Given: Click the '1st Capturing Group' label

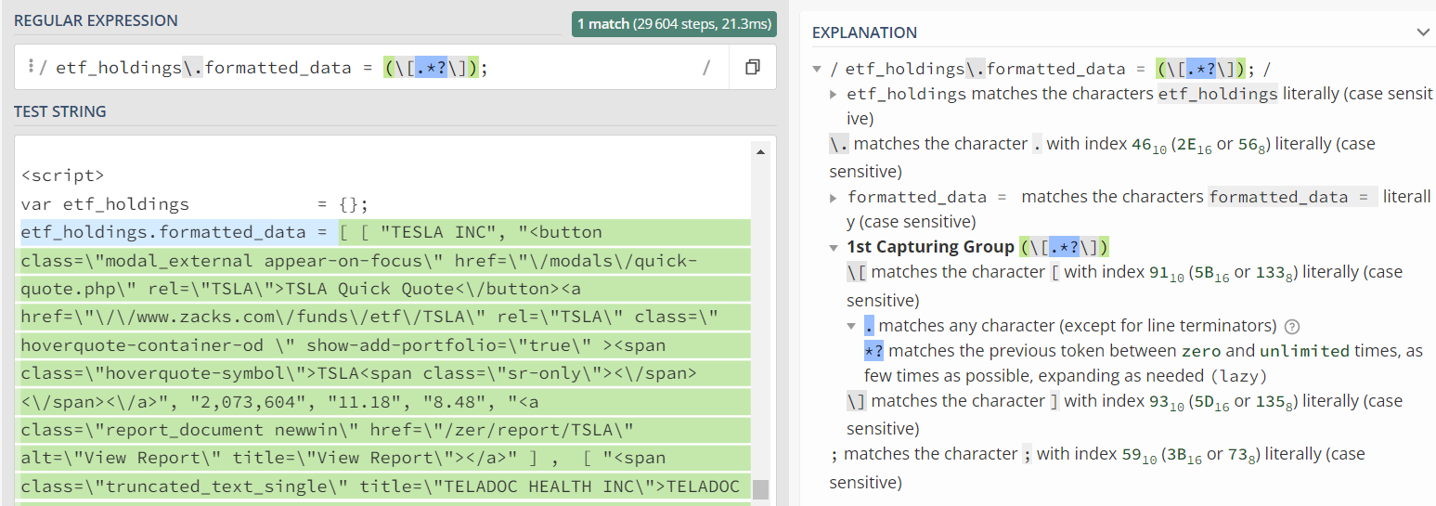Looking at the screenshot, I should coord(930,247).
